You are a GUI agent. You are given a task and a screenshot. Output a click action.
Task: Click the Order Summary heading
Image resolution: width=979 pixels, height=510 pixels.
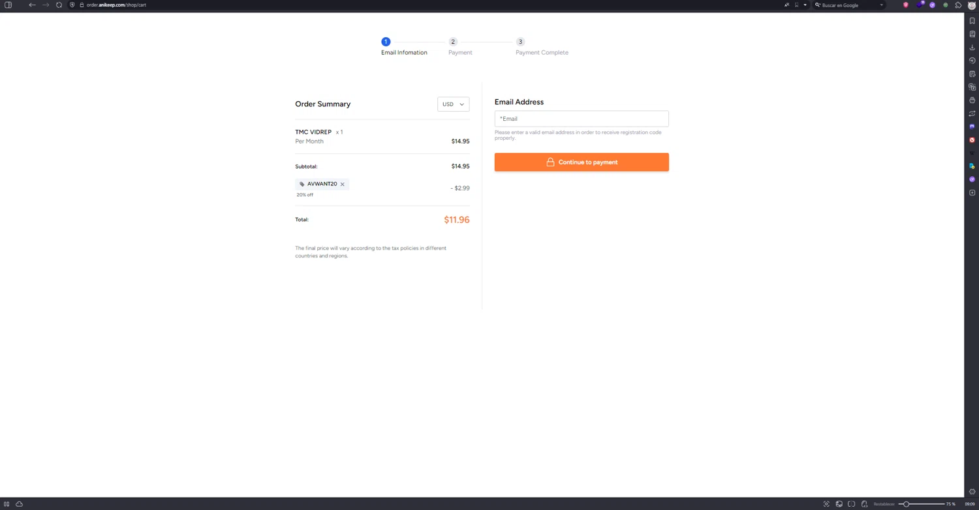322,104
